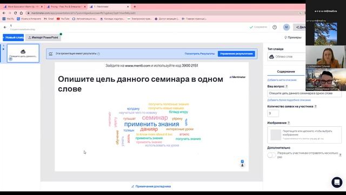Image resolution: width=346 pixels, height=195 pixels.
Task: Reload the Mentimeter page
Action: click(16, 13)
